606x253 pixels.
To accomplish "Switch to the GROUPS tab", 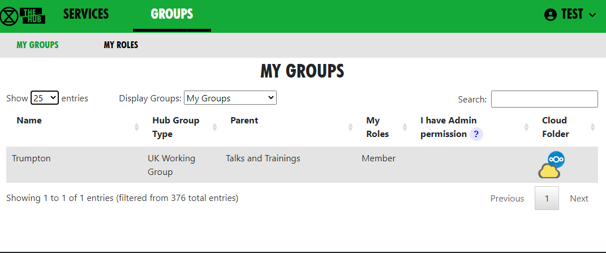I will (x=172, y=14).
